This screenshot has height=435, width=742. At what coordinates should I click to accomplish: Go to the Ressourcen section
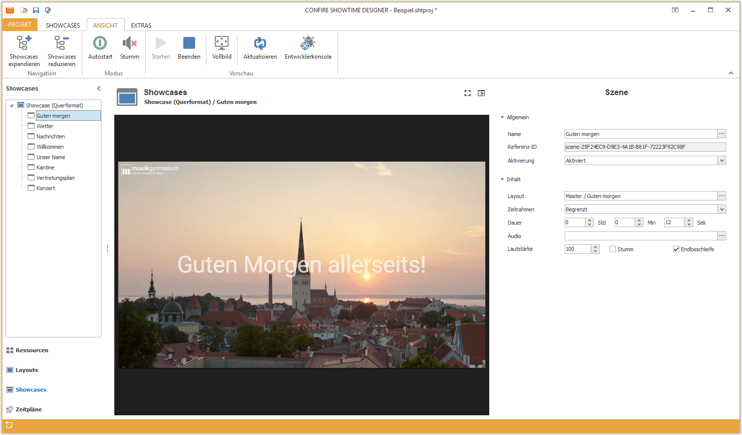tap(32, 350)
